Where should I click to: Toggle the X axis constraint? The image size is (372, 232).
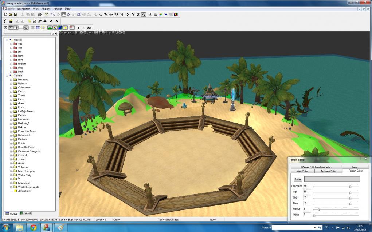click(x=128, y=15)
